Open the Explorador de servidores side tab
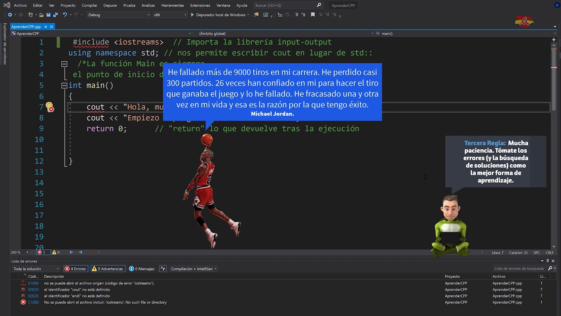Viewport: 561px width, 316px height. (x=5, y=44)
